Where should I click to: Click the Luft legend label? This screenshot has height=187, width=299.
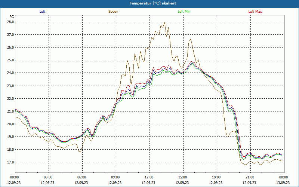(42, 12)
